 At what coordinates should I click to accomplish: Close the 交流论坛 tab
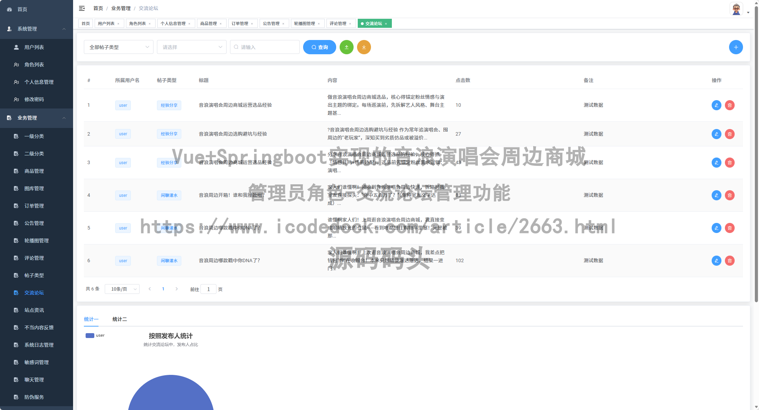pos(386,24)
